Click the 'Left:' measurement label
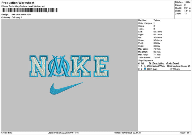Viewport: 192px width, 135px height. tap(140, 32)
